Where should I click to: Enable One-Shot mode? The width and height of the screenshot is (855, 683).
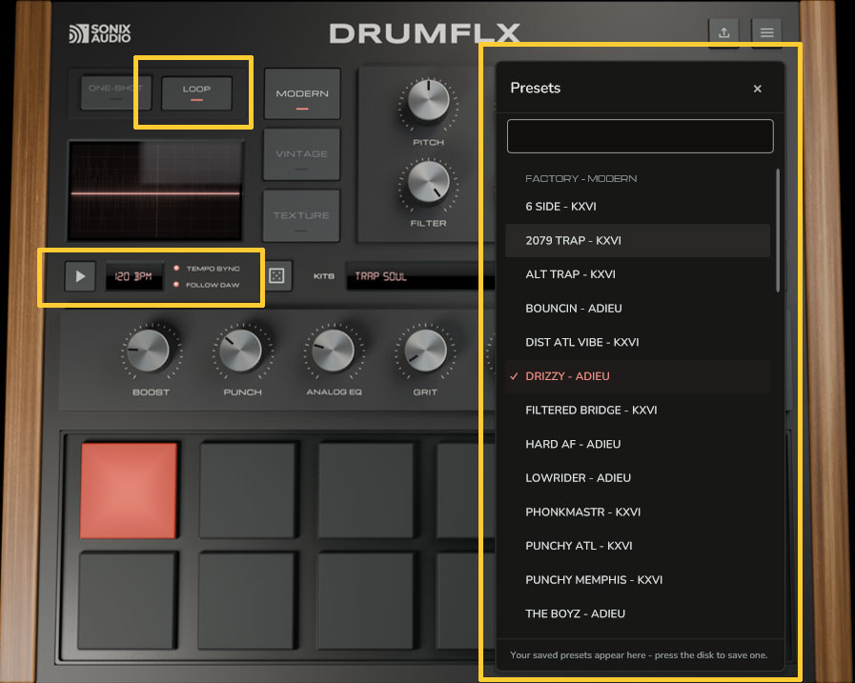tap(115, 93)
